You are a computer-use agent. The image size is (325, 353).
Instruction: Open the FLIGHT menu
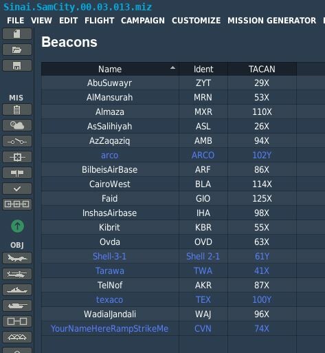point(100,21)
